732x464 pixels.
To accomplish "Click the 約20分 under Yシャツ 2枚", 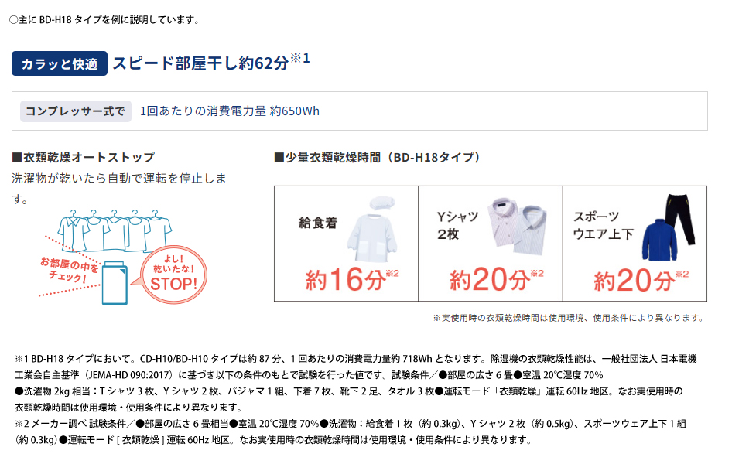I will (x=497, y=280).
